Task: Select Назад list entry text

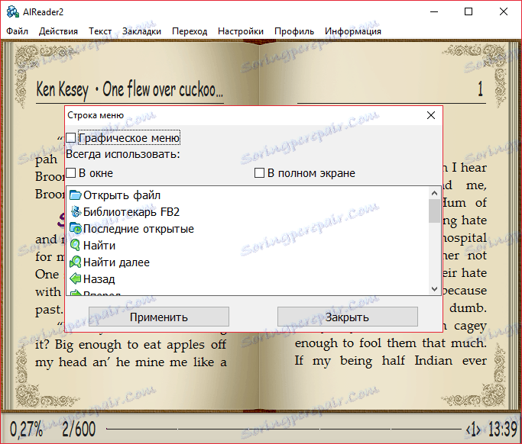Action: coord(99,279)
